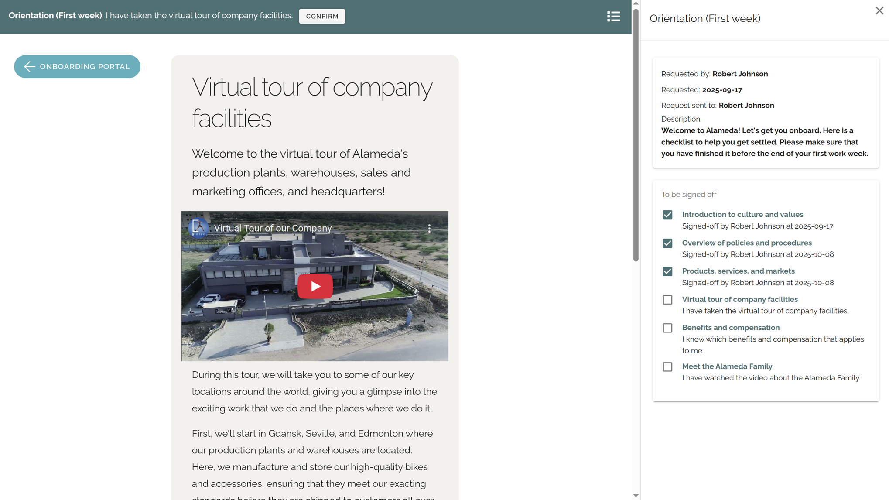
Task: Play the Virtual Tour of our Company video
Action: pyautogui.click(x=315, y=286)
